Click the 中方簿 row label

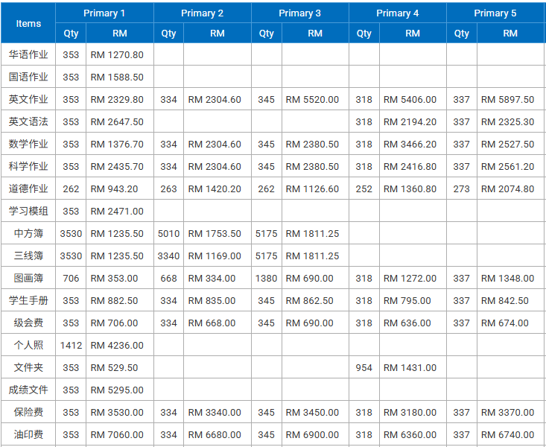tap(28, 233)
